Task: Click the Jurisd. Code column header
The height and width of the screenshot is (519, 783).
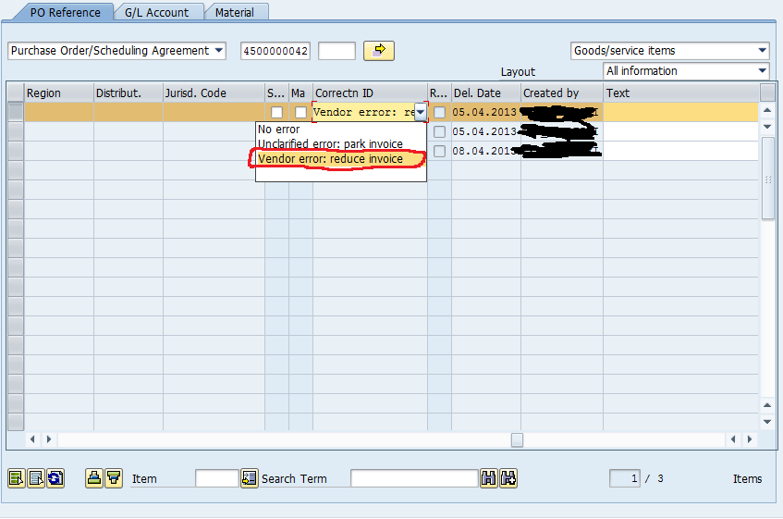Action: pos(214,93)
